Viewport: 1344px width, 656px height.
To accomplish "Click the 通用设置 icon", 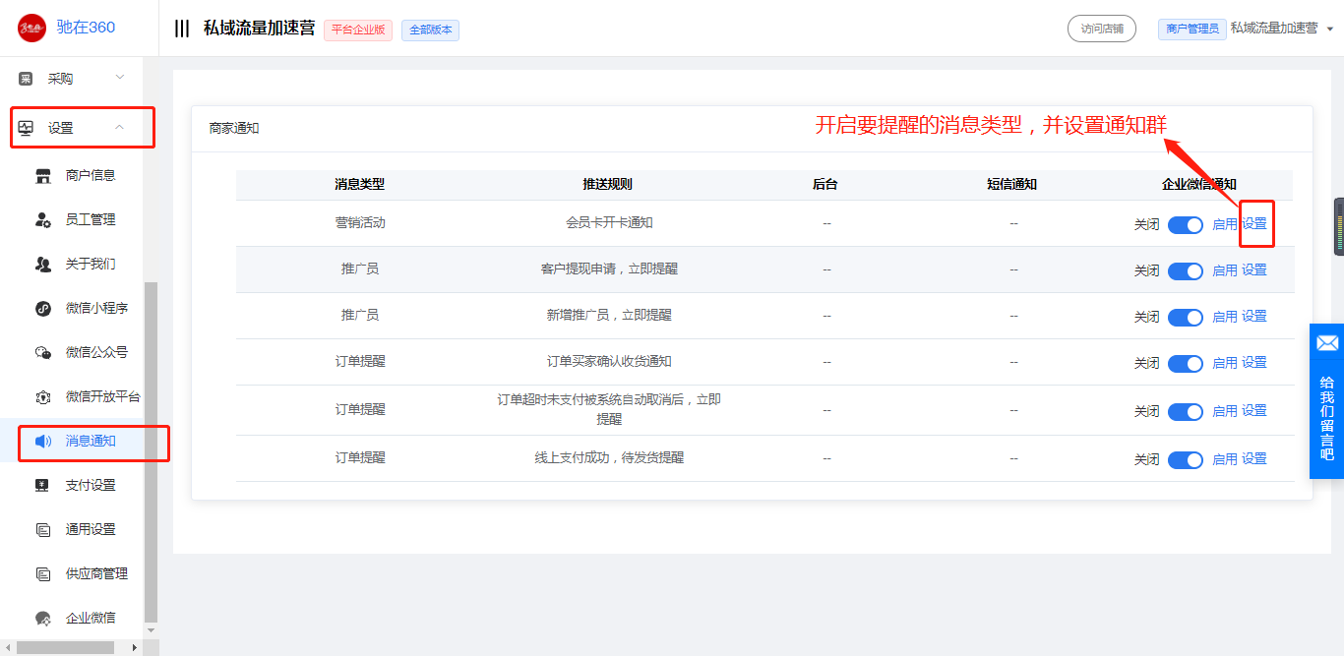I will 43,530.
